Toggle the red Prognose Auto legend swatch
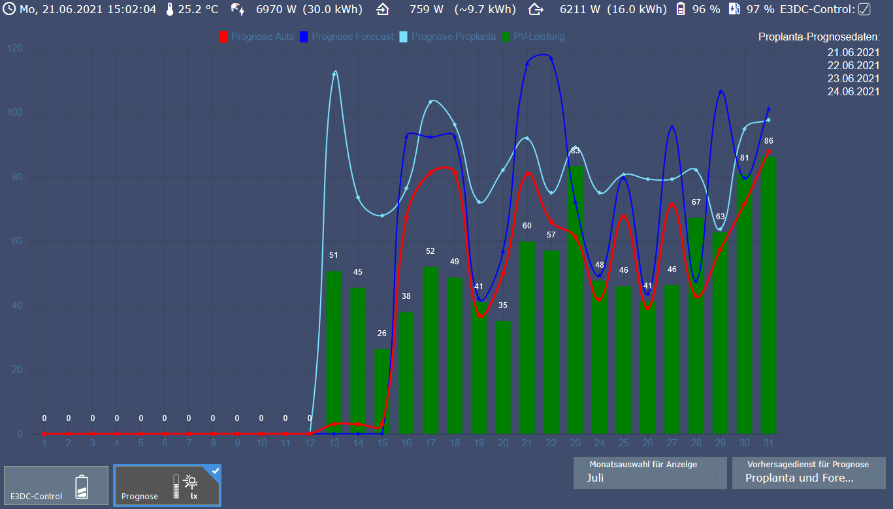The width and height of the screenshot is (893, 509). pyautogui.click(x=223, y=37)
